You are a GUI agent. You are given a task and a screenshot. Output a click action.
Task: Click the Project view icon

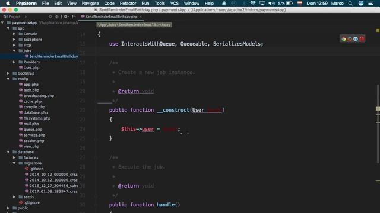(5, 17)
